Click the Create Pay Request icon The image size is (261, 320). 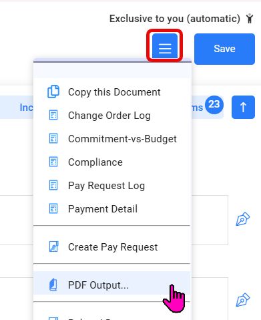point(53,247)
